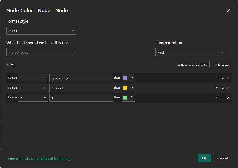Delete the Product rule
This screenshot has height=168, width=238.
[x=228, y=88]
